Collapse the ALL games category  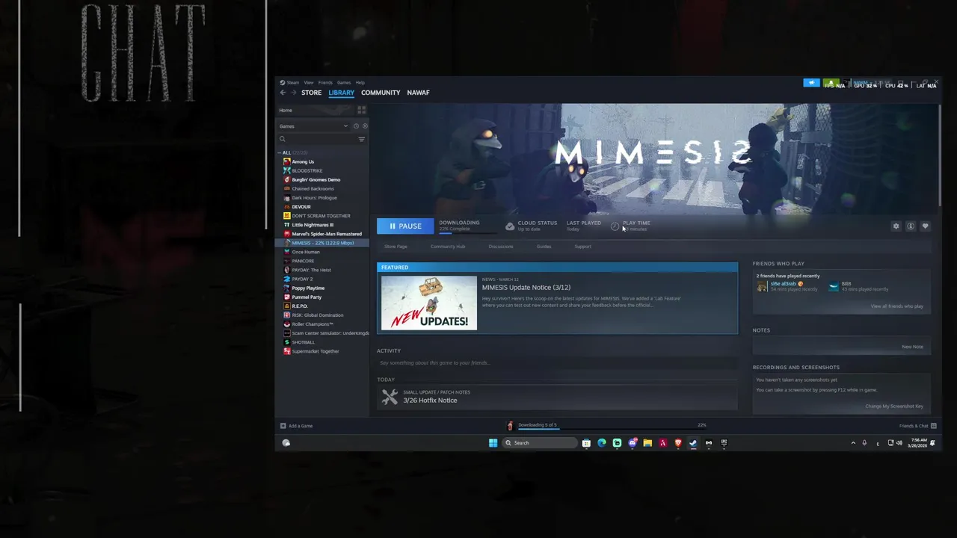tap(280, 152)
